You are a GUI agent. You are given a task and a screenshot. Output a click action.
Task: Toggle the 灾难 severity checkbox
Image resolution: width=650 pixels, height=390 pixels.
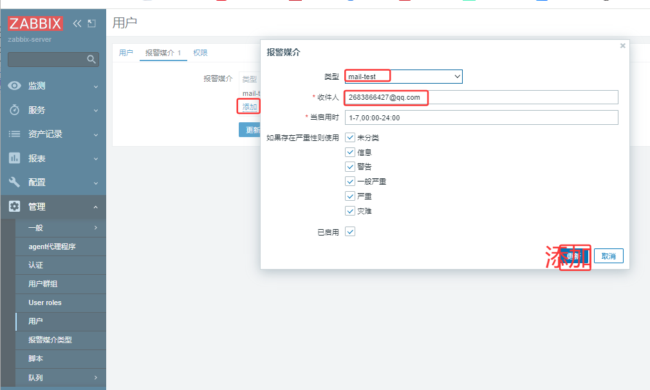coord(350,211)
